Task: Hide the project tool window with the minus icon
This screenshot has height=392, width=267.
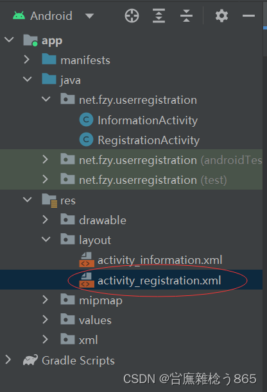Action: (x=248, y=16)
